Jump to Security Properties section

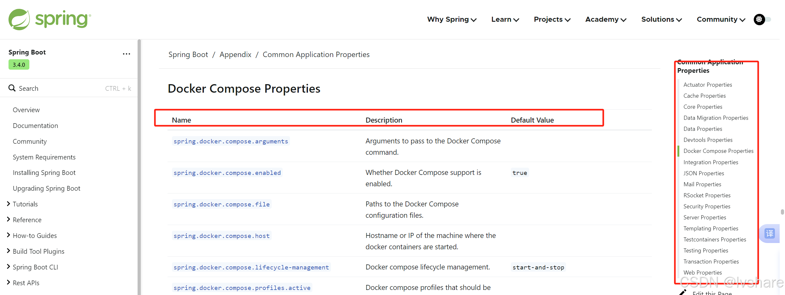pos(707,206)
